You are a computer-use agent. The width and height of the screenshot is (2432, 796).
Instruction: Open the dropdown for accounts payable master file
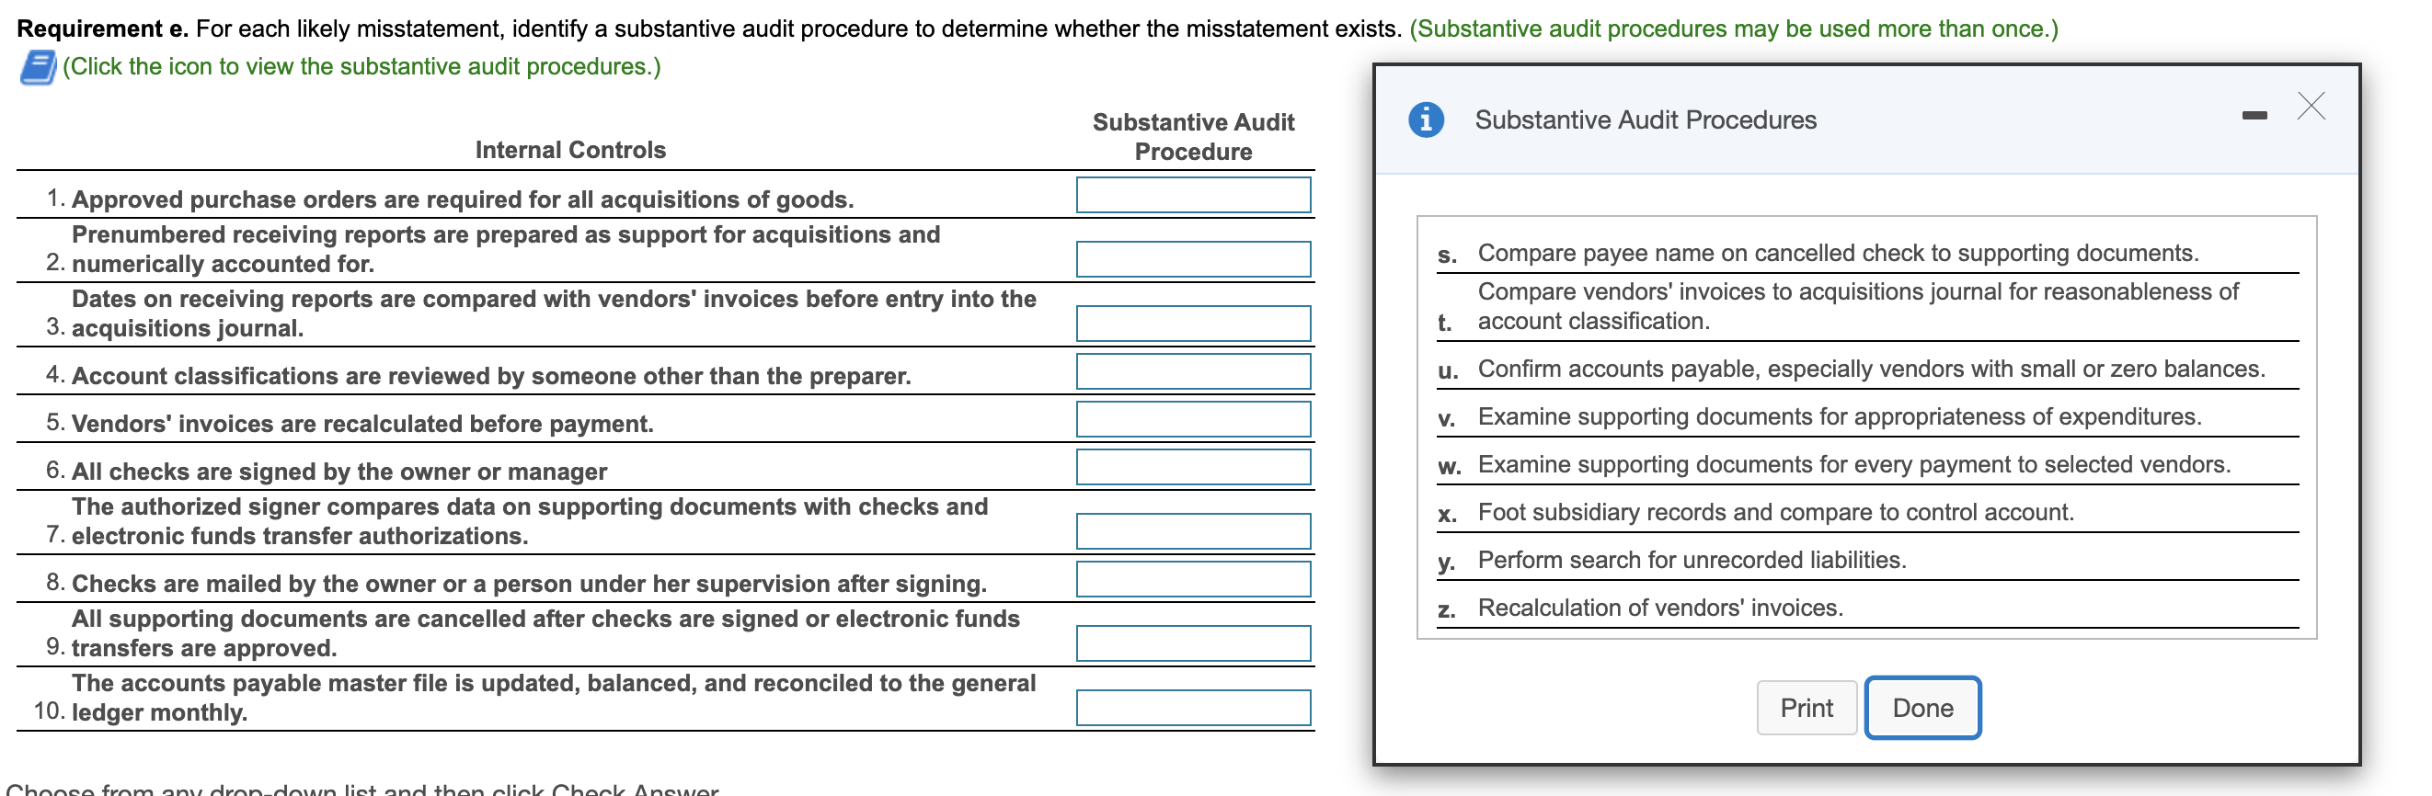click(x=1193, y=707)
